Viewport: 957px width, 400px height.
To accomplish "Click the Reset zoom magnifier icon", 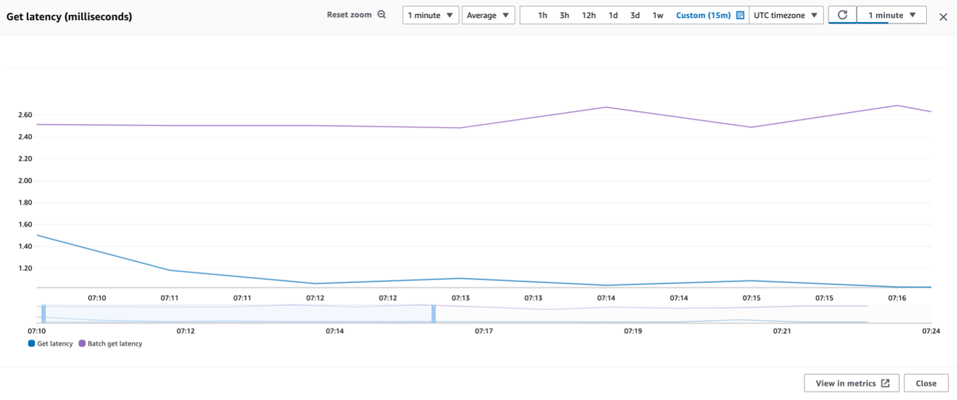I will 381,13.
